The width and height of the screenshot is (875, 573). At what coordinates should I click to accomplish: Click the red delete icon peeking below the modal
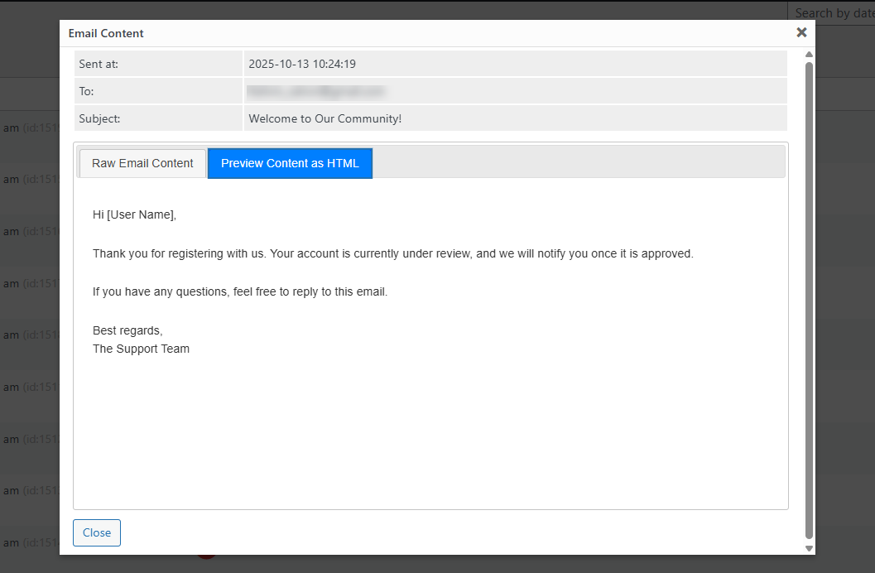click(205, 560)
